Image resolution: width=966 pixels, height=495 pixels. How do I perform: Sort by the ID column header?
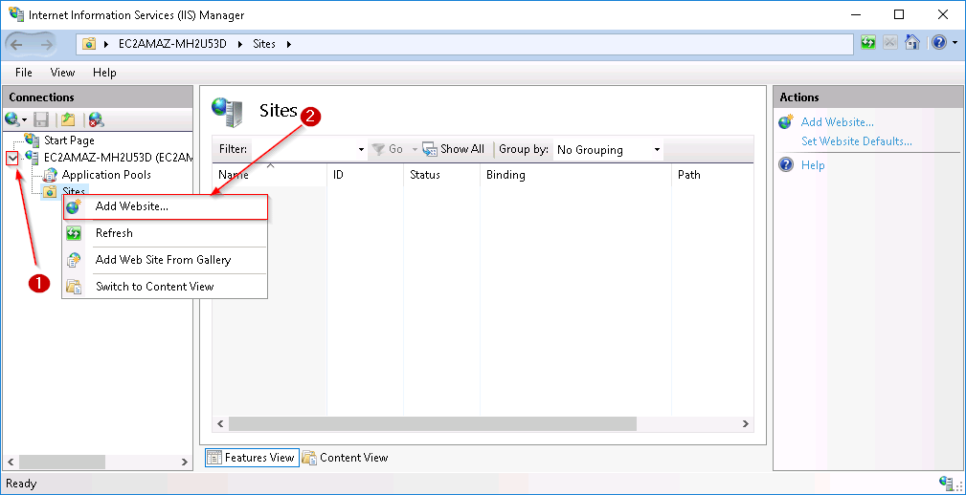[365, 175]
